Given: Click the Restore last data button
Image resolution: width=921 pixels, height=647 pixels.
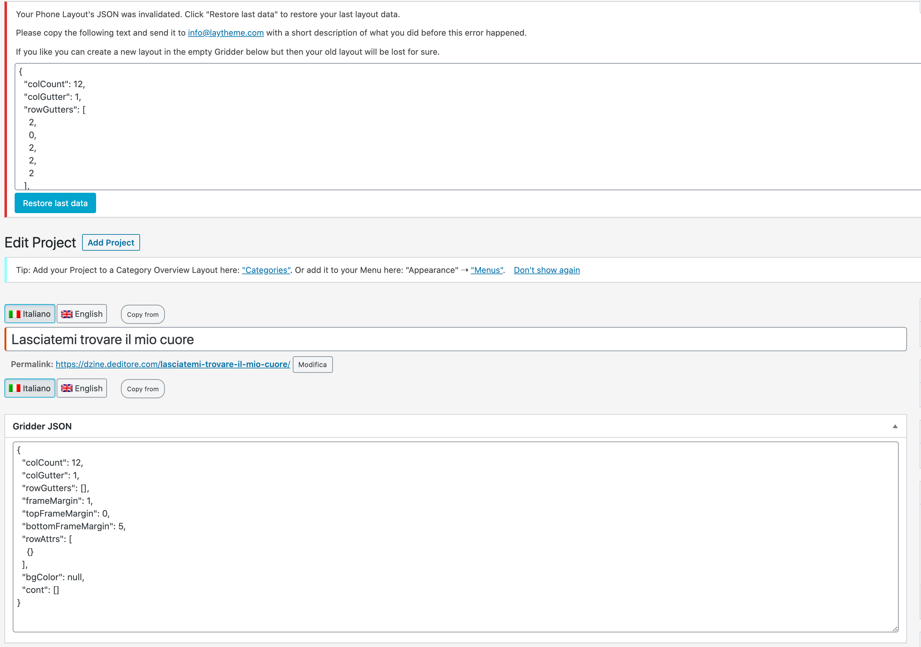Looking at the screenshot, I should pyautogui.click(x=55, y=203).
